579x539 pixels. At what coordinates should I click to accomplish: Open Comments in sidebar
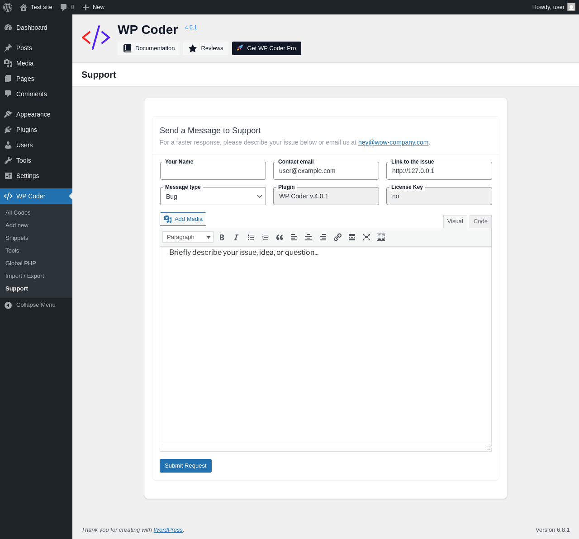click(36, 94)
